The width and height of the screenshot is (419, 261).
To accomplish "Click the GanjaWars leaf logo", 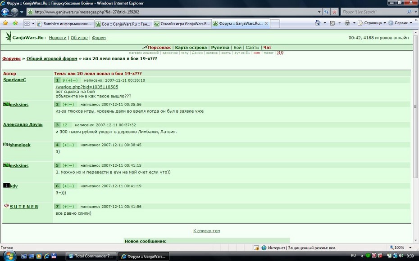I will point(9,36).
